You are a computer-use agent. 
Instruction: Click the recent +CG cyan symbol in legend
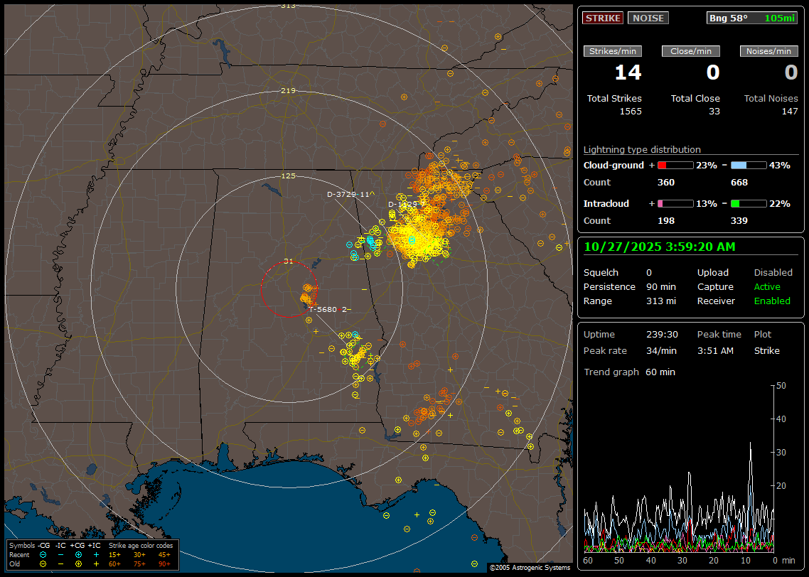78,554
